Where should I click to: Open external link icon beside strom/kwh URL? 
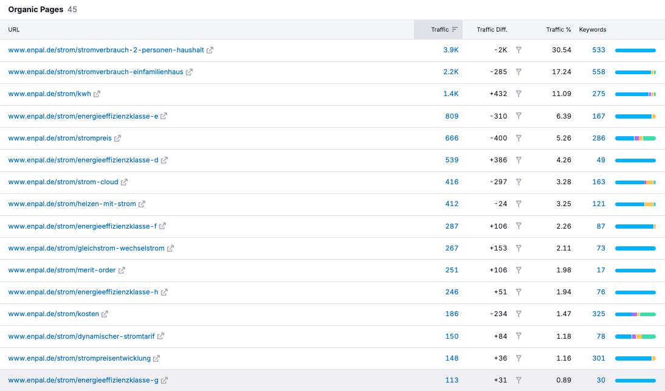pos(97,94)
